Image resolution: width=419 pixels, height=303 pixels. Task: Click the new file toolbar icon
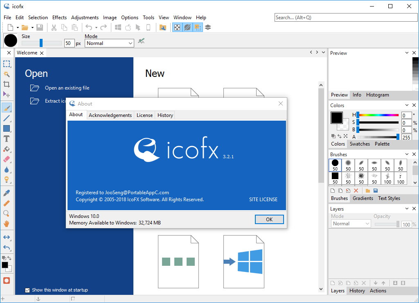10,27
